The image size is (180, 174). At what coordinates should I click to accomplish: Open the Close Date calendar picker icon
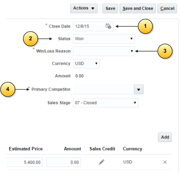(108, 26)
